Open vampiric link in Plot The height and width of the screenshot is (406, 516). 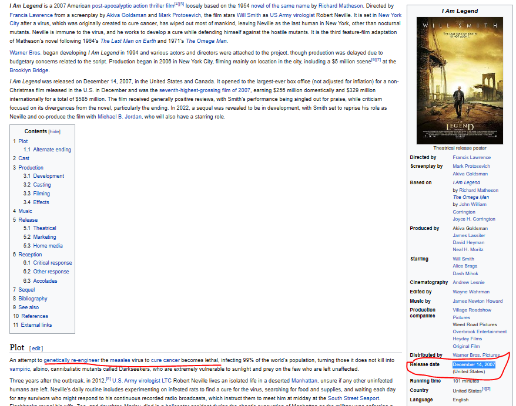pyautogui.click(x=20, y=369)
